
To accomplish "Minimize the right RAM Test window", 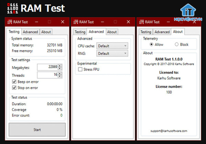I will point(168,22).
